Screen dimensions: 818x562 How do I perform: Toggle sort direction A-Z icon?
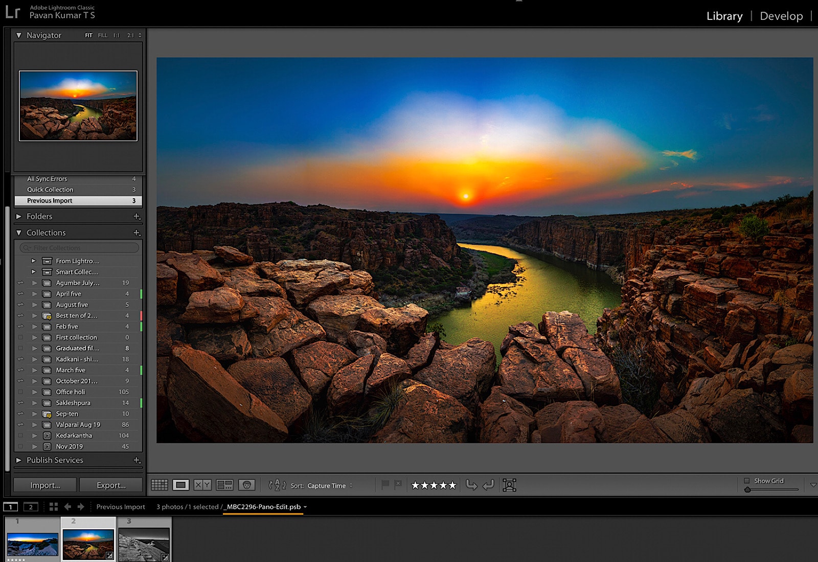click(x=277, y=485)
